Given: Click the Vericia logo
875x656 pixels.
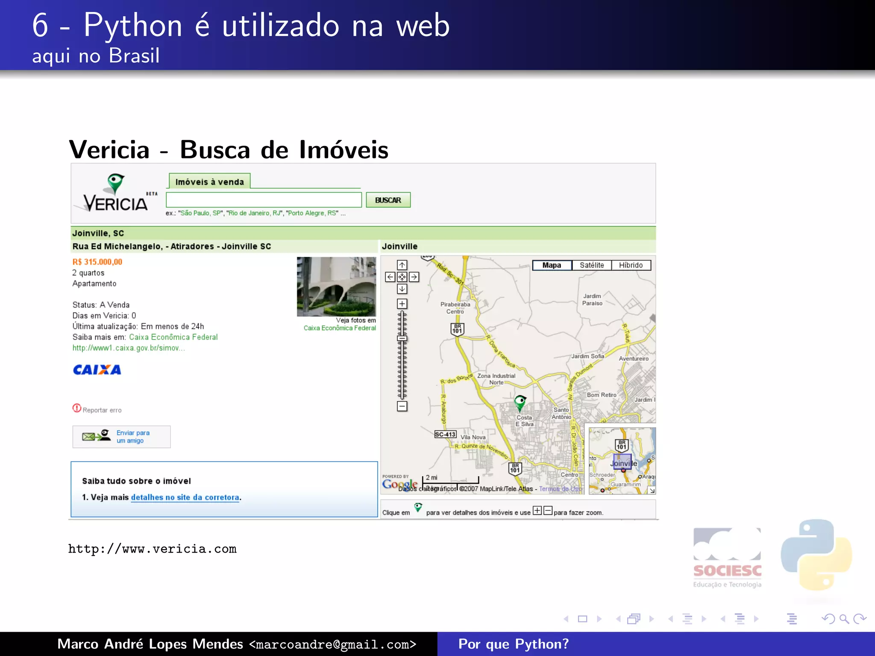Looking at the screenshot, I should click(116, 193).
